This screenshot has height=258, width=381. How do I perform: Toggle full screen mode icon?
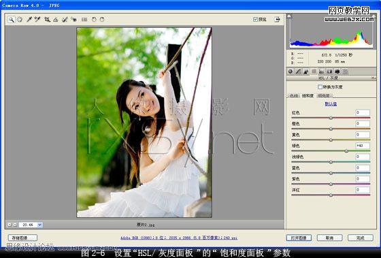[278, 19]
